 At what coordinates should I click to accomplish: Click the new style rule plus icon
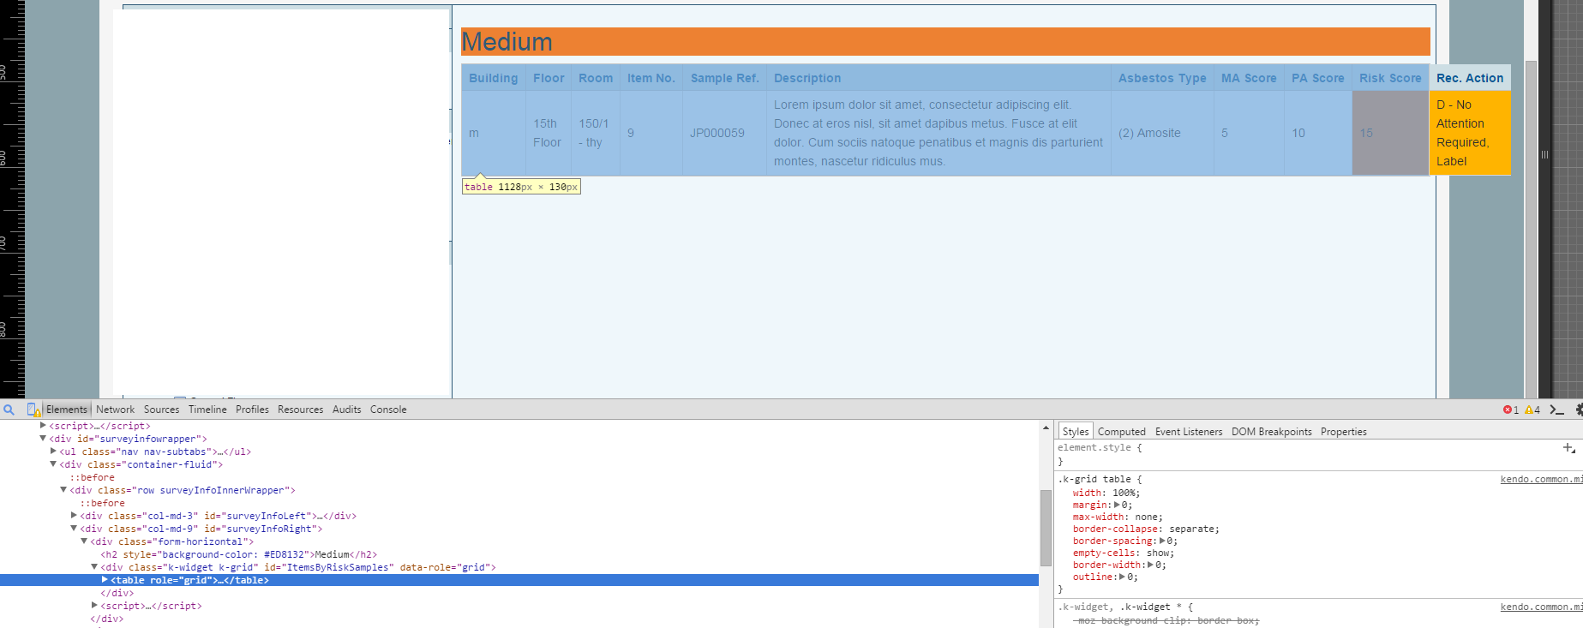pyautogui.click(x=1568, y=447)
